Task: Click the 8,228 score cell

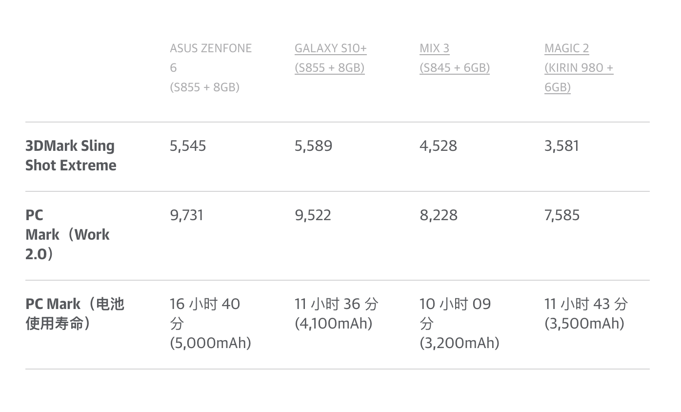Action: [439, 215]
